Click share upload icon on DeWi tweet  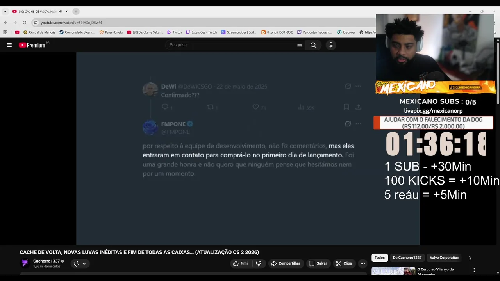point(358,107)
